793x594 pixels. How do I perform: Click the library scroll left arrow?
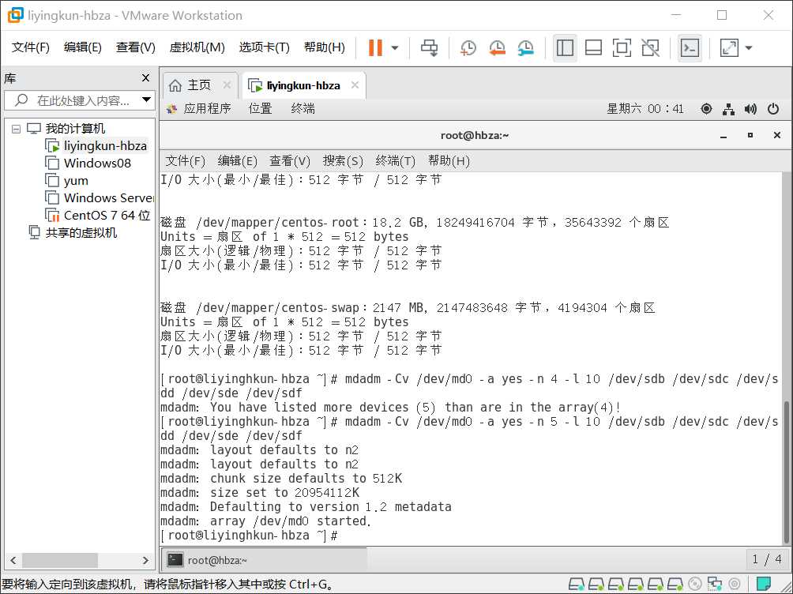click(13, 560)
